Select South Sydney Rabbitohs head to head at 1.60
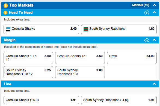The image size is (160, 106). [x=119, y=29]
